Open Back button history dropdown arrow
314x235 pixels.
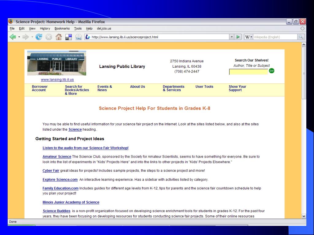click(x=19, y=37)
